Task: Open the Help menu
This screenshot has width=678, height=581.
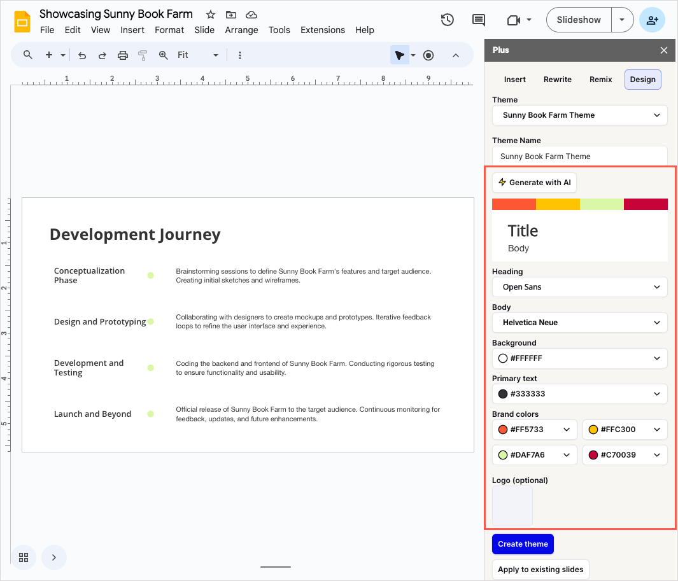Action: pyautogui.click(x=365, y=30)
